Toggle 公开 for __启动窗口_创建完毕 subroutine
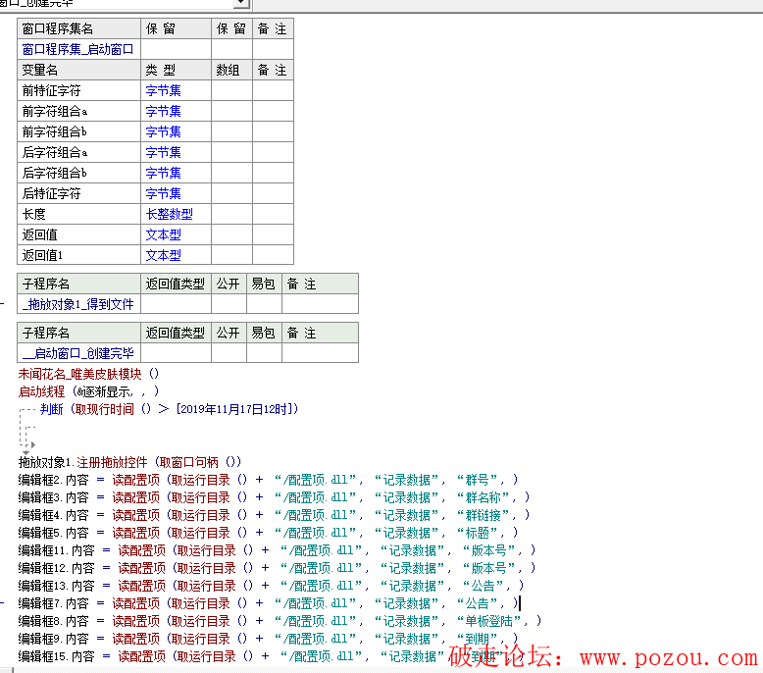 pos(228,353)
